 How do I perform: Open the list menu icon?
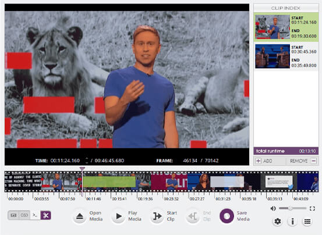[x=307, y=221]
